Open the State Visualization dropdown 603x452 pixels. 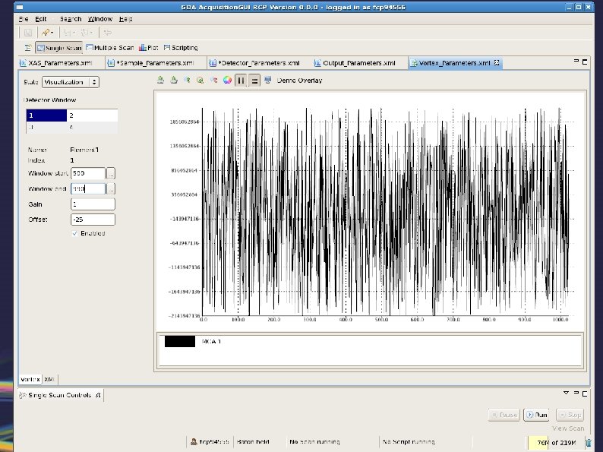(x=71, y=81)
